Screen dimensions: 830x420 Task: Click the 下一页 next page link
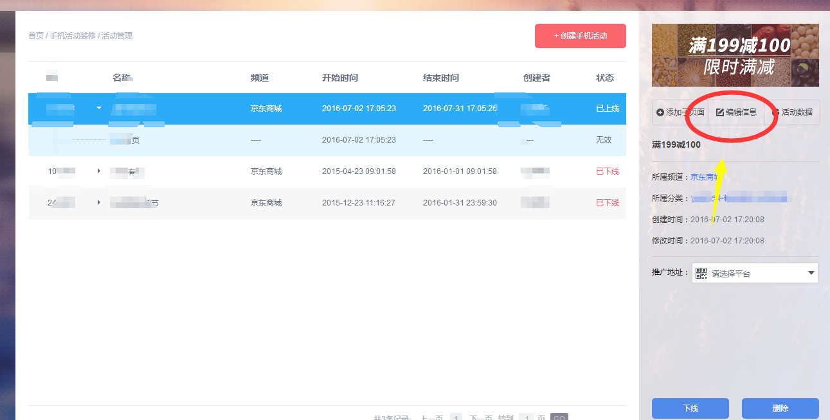480,417
